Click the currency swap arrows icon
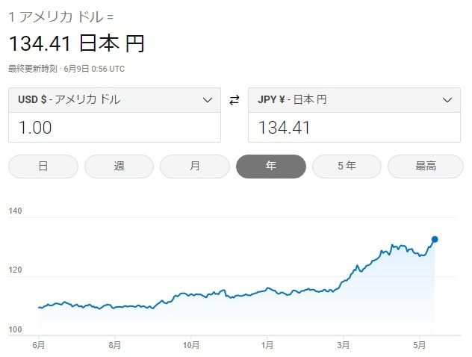This screenshot has height=357, width=472. pyautogui.click(x=235, y=100)
